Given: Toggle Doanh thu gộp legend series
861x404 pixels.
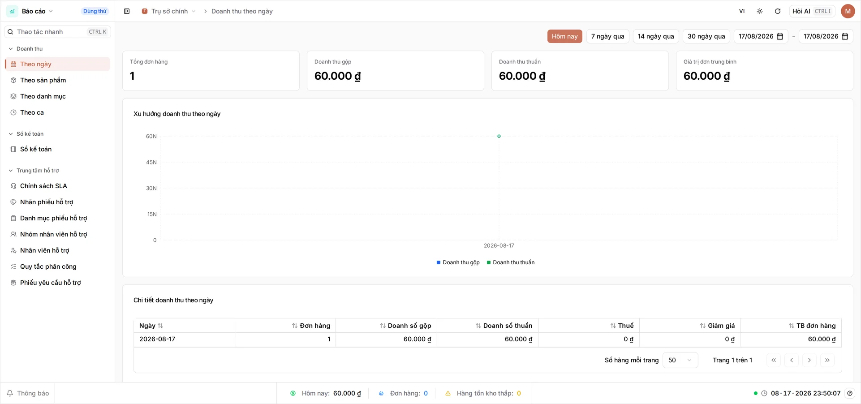Looking at the screenshot, I should 458,262.
